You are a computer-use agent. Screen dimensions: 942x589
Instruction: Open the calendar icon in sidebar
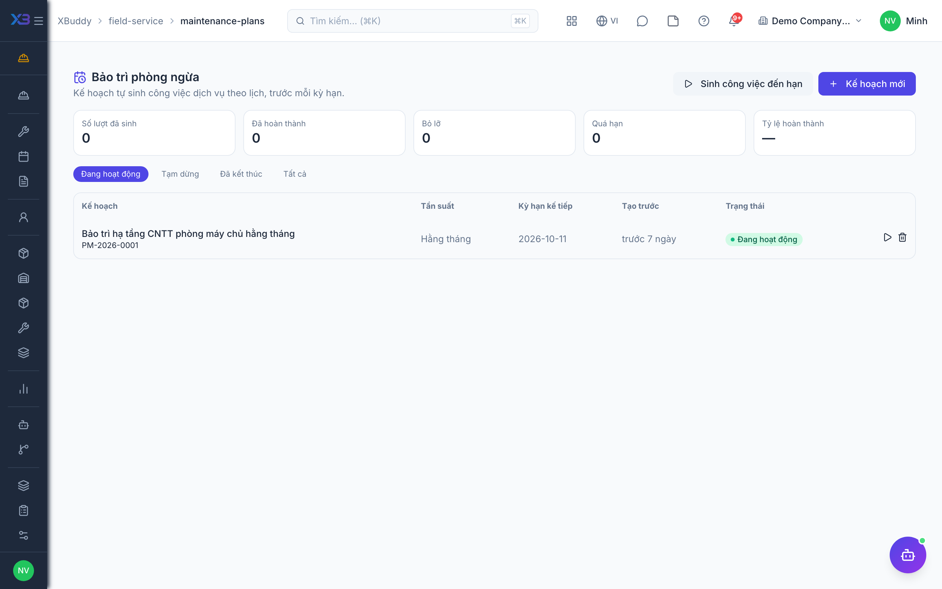click(23, 157)
